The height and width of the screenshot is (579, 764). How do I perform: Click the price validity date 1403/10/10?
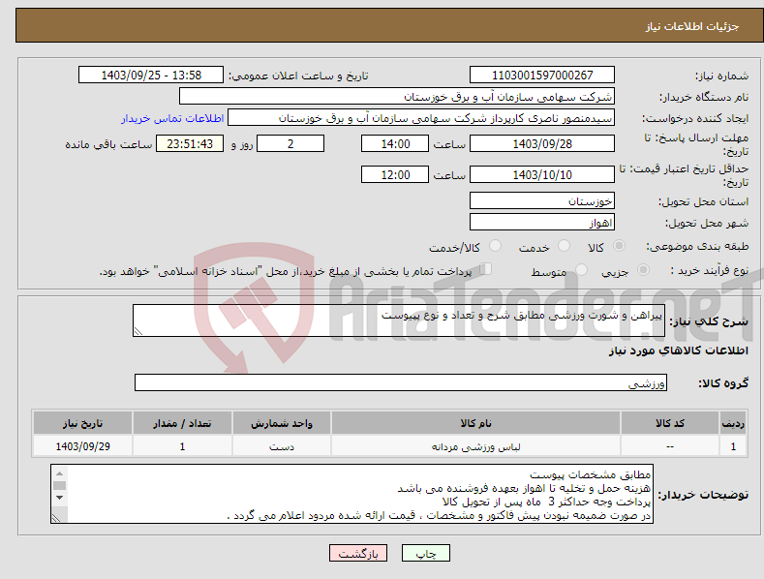coord(542,174)
